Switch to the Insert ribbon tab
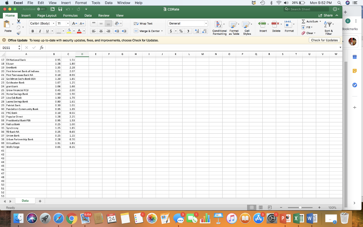Screen dimensions: 363x227 click(26, 16)
